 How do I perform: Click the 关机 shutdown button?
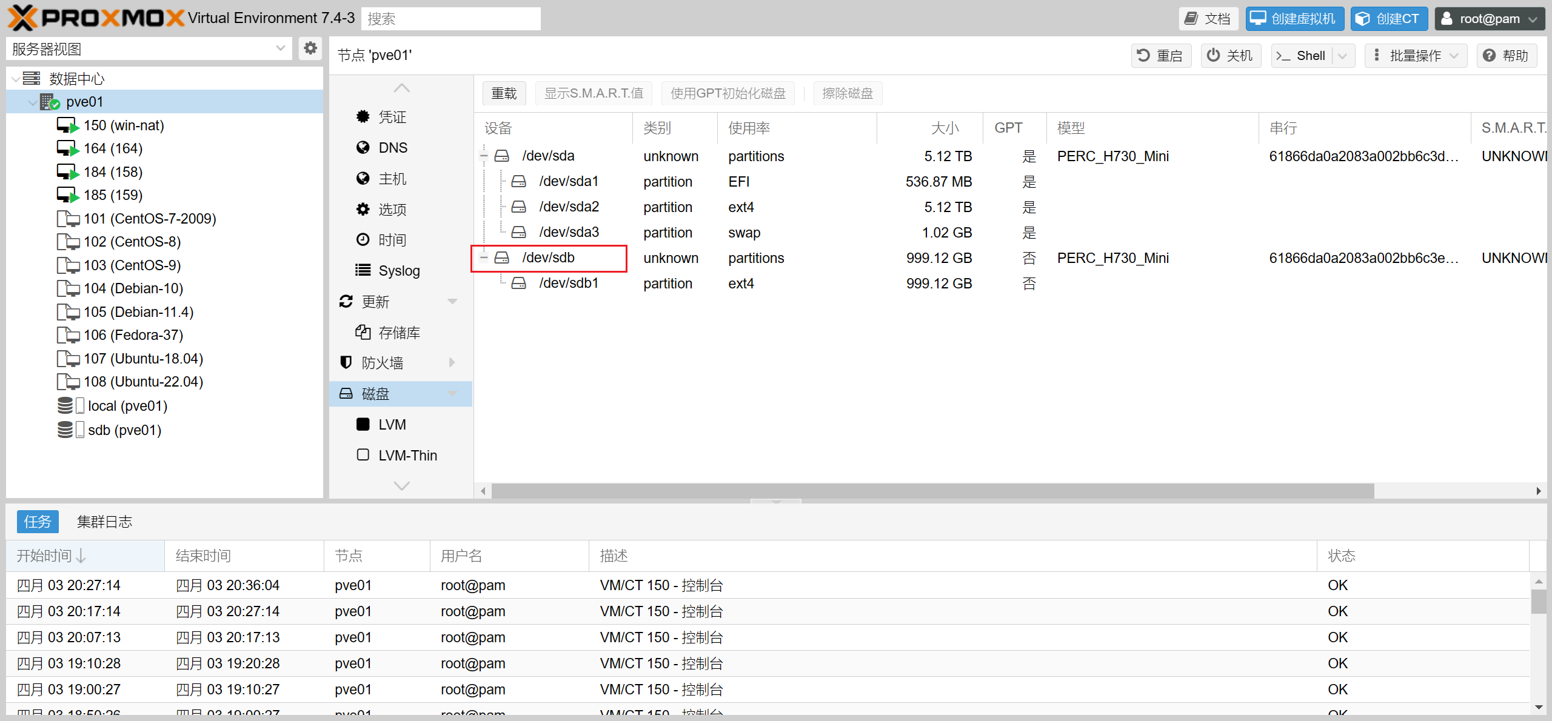(1231, 56)
